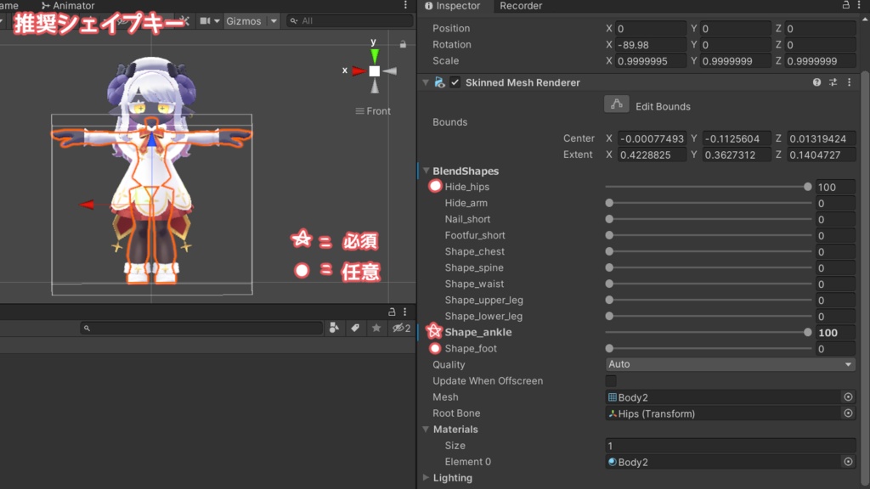
Task: Click the Element 0 material picker circle
Action: pyautogui.click(x=848, y=462)
